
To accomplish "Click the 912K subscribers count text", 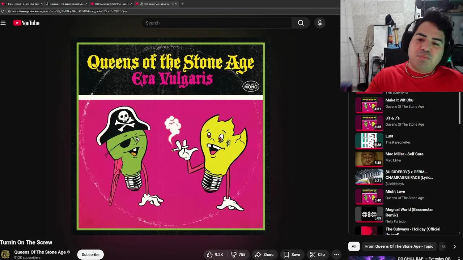I will click(x=27, y=257).
